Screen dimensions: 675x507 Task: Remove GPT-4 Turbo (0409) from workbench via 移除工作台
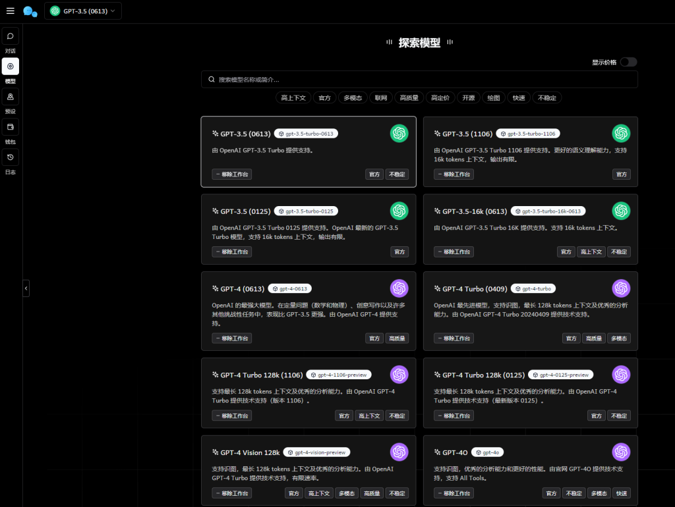454,338
